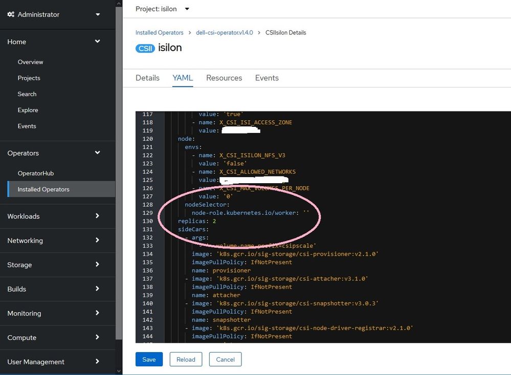Open Events under the Home section
This screenshot has height=375, width=511.
(27, 126)
